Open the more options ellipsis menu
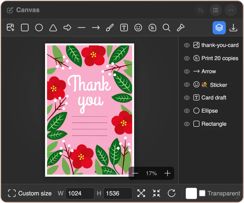 click(x=231, y=10)
